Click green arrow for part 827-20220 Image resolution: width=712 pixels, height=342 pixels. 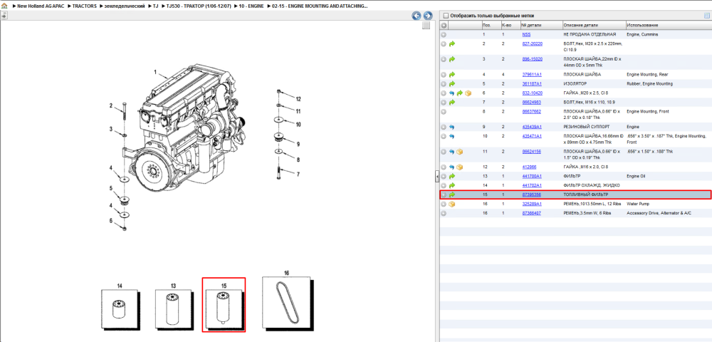coord(452,44)
